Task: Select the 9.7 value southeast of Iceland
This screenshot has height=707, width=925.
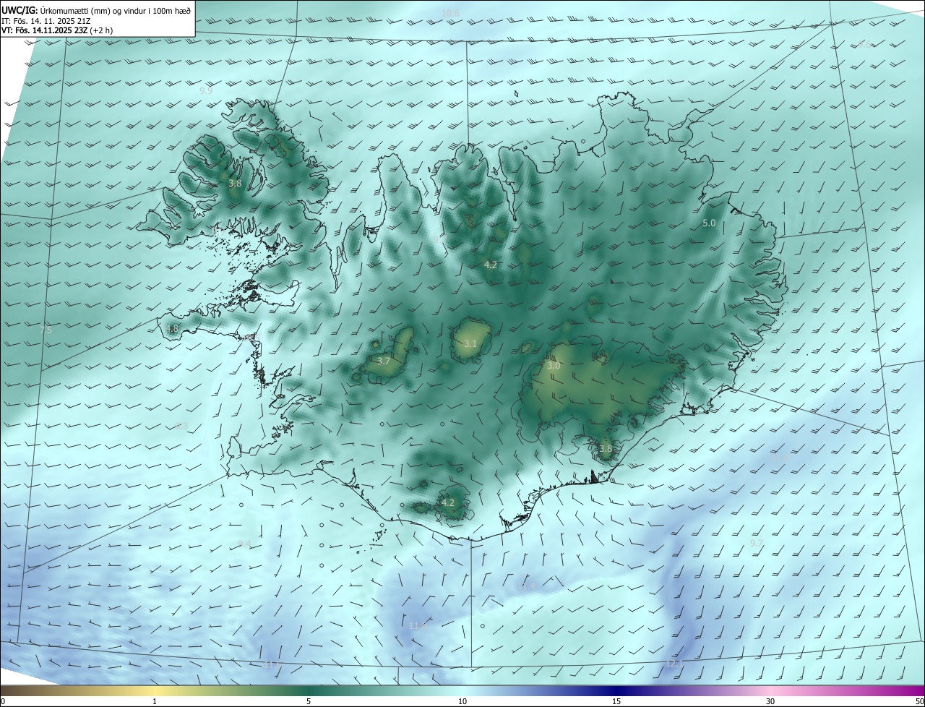Action: click(757, 543)
